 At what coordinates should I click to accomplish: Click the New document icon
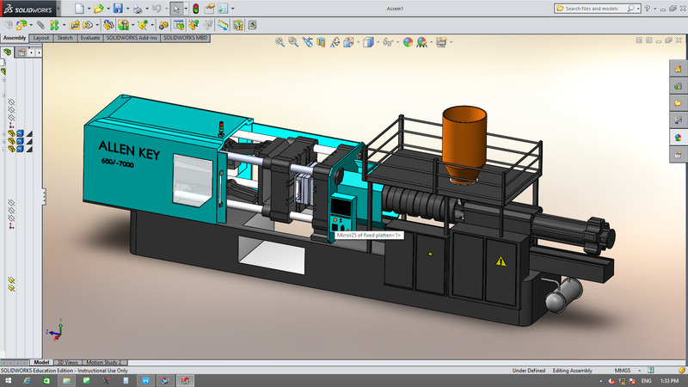[x=79, y=9]
